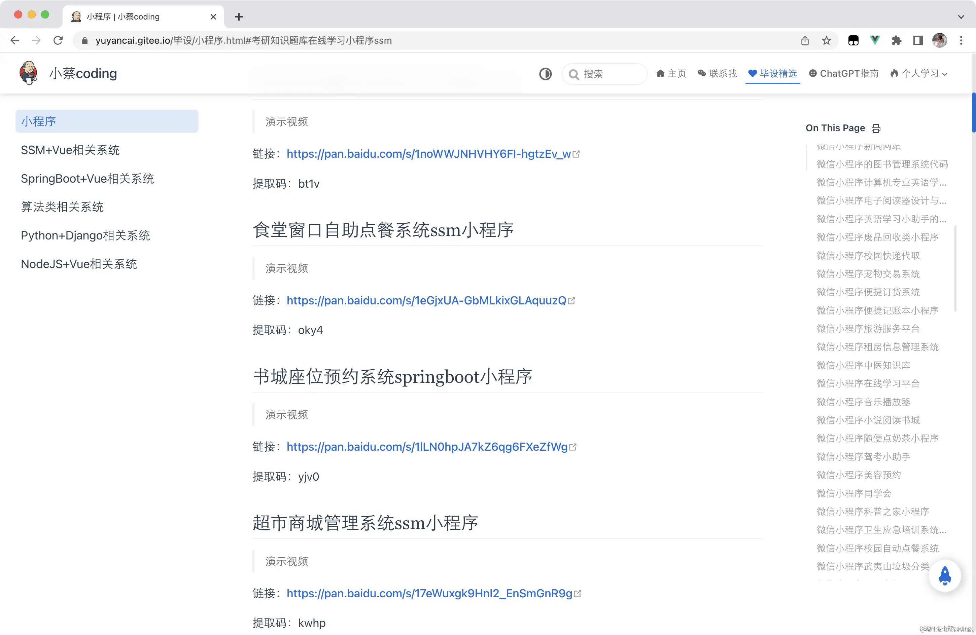This screenshot has width=976, height=635.
Task: Toggle the dark mode contrast icon
Action: point(545,74)
